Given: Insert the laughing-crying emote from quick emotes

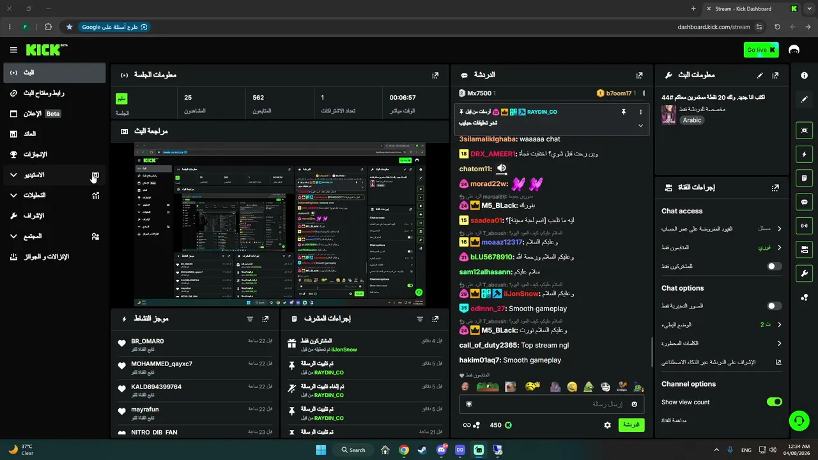Looking at the screenshot, I should pyautogui.click(x=571, y=387).
